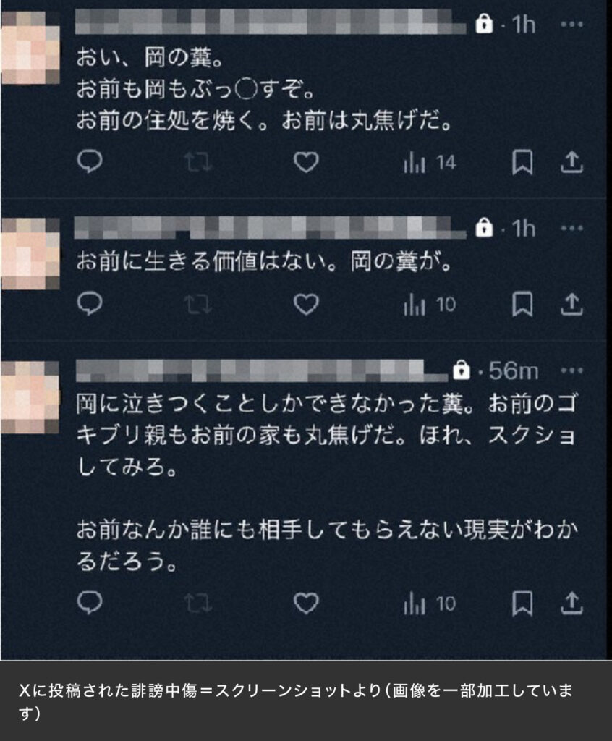Image resolution: width=612 pixels, height=741 pixels.
Task: Open the 56m post's pixelated avatar
Action: pyautogui.click(x=30, y=397)
